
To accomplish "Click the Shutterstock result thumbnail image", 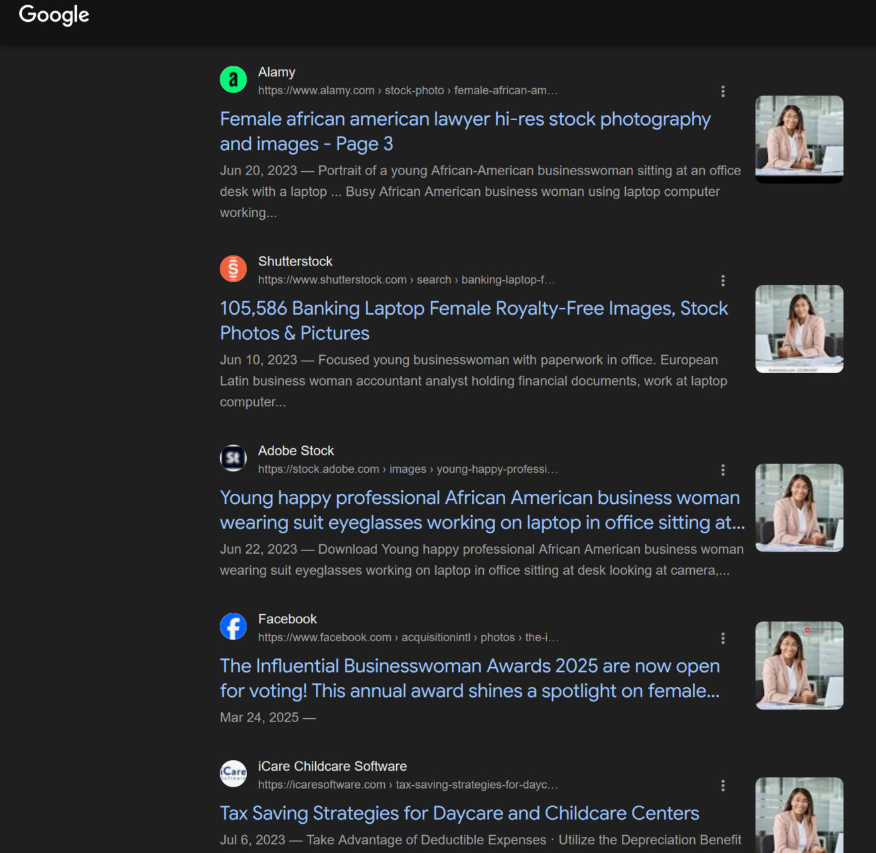I will click(799, 329).
